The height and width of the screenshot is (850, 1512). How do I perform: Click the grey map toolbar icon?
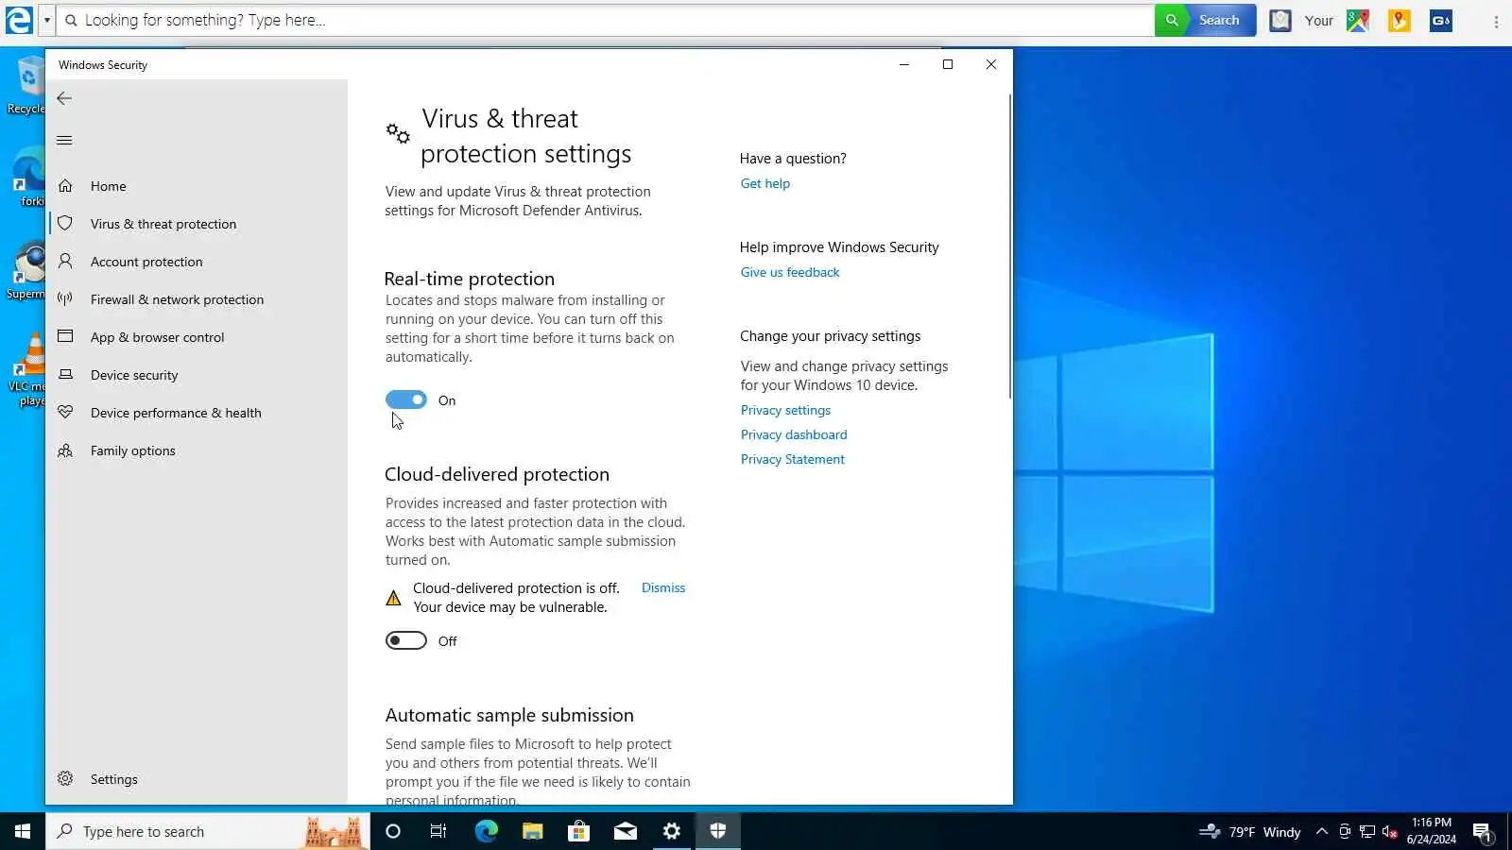point(1280,21)
